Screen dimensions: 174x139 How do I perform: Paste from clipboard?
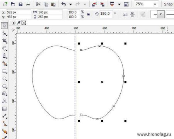[53, 4]
